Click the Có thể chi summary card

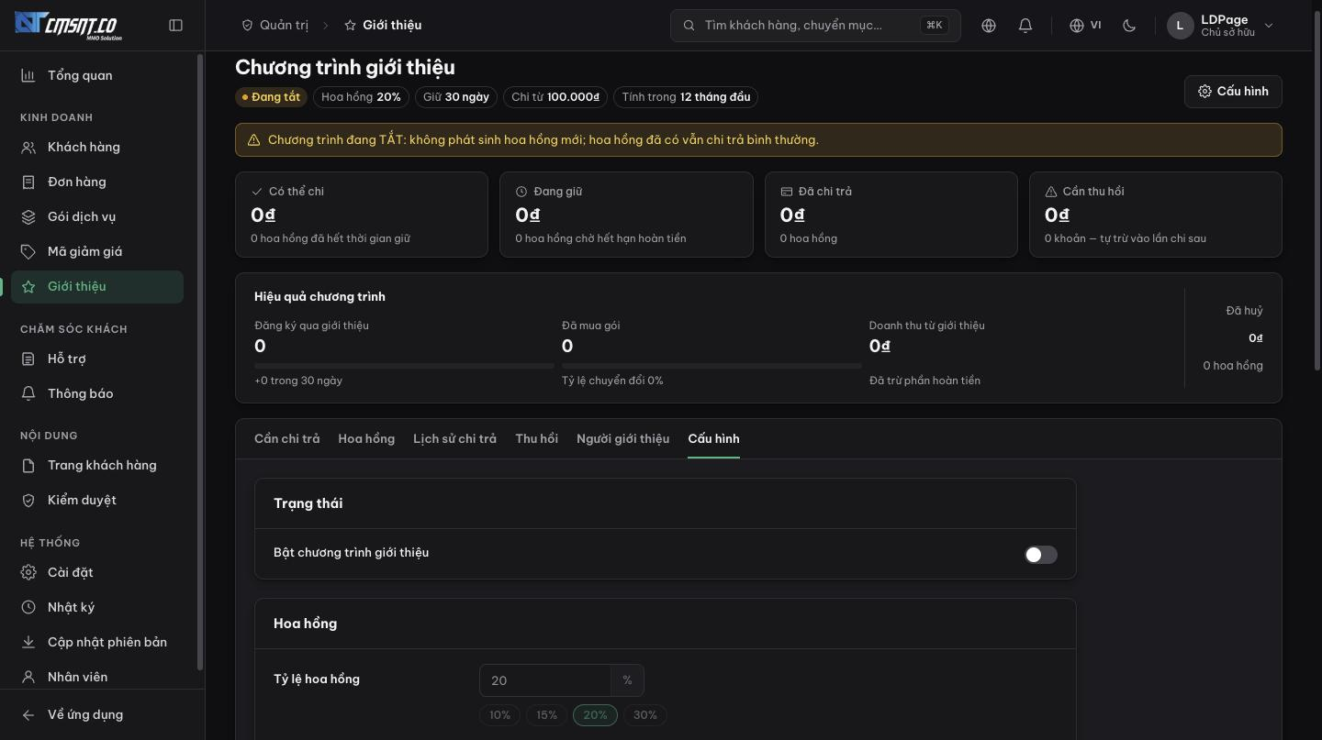[362, 215]
